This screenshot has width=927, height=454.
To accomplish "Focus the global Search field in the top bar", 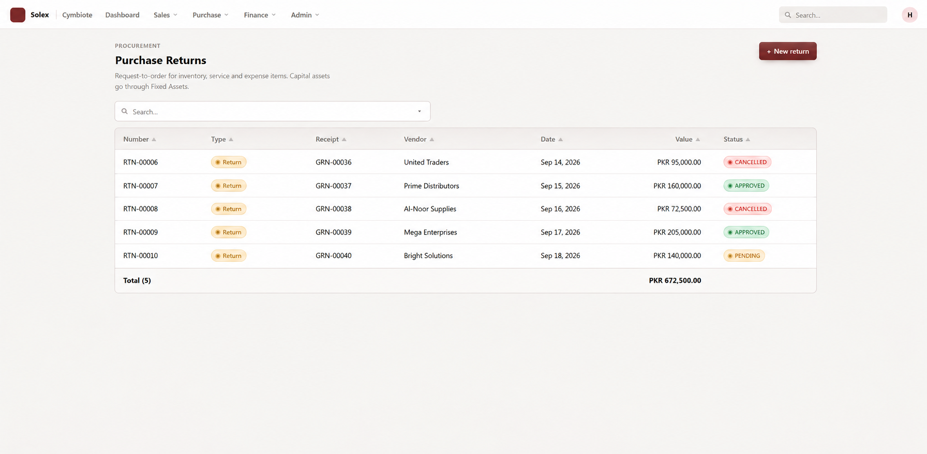I will (x=833, y=15).
